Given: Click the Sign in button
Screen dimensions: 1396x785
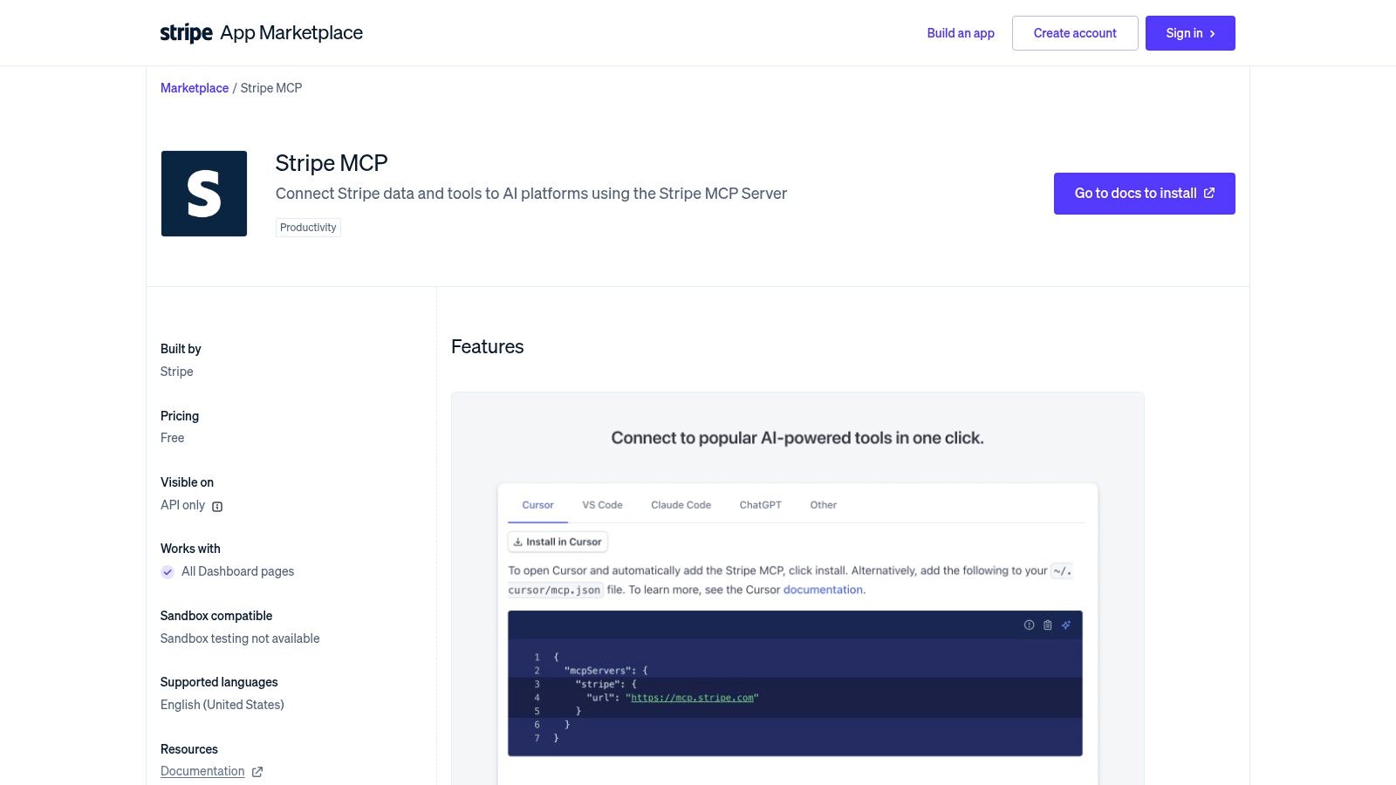Looking at the screenshot, I should 1190,33.
